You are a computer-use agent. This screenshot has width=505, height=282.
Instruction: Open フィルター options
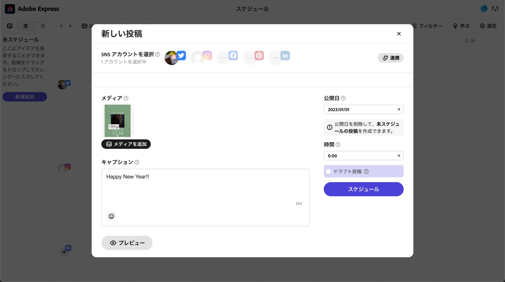(427, 26)
